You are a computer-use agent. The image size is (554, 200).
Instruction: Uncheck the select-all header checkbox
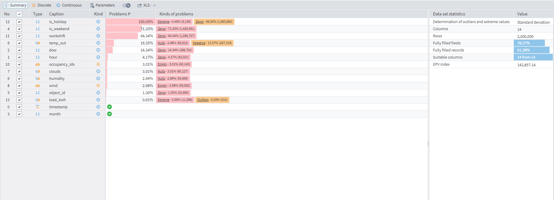point(19,14)
